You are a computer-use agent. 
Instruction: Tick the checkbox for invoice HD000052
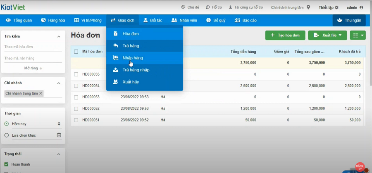coord(76,109)
